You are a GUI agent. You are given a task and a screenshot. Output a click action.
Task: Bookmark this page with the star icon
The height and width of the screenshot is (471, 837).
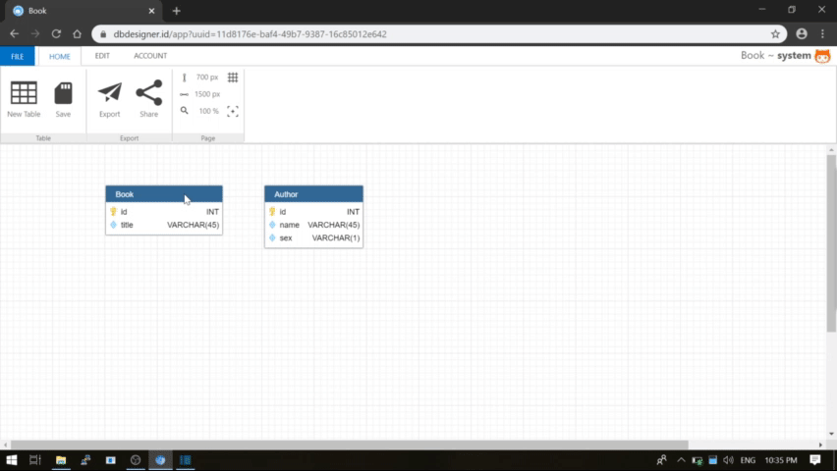775,33
